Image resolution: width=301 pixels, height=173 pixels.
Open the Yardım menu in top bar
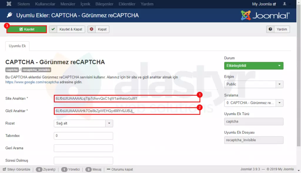tap(147, 4)
